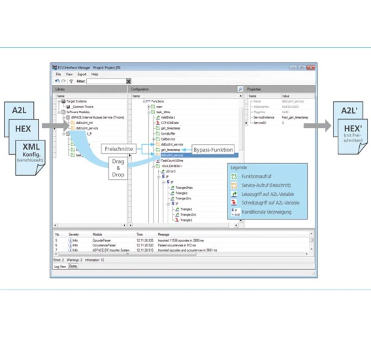This screenshot has height=345, width=371.
Task: Click the Software Modules document icon
Action: pyautogui.click(x=63, y=112)
